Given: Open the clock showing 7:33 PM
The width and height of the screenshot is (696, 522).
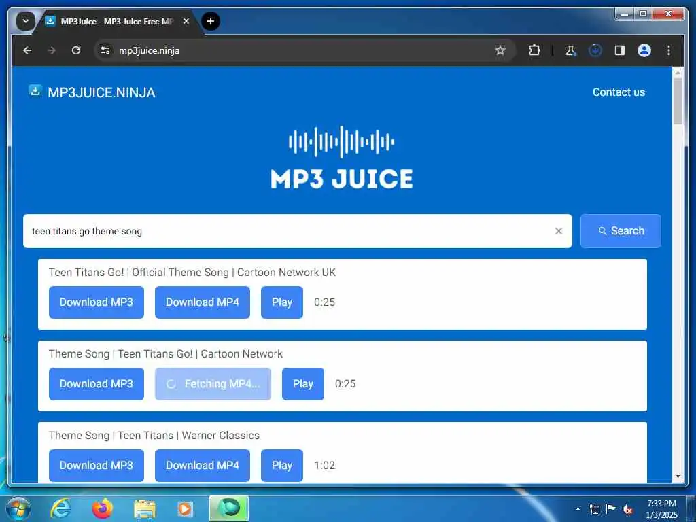Looking at the screenshot, I should click(662, 509).
